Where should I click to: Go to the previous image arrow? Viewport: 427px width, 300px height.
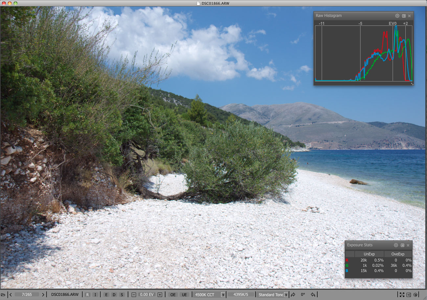tap(11, 294)
